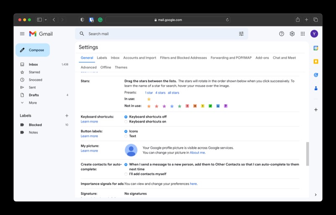Open Forwarding and POP/IMAP tab
Viewport: 336px width, 215px height.
click(x=231, y=58)
